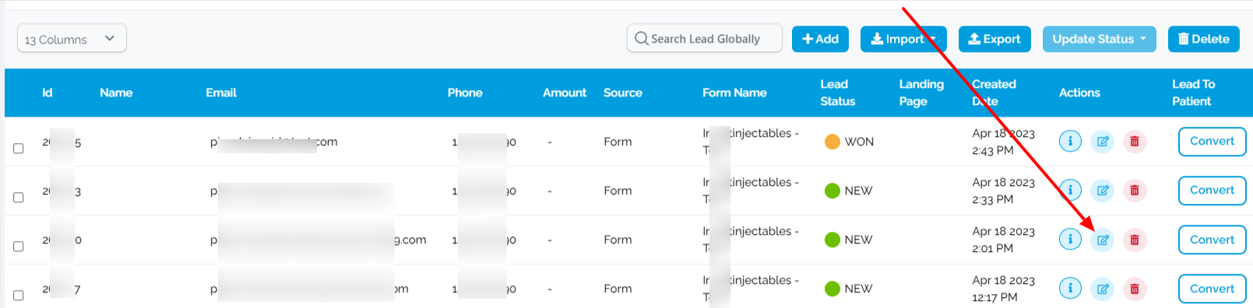Image resolution: width=1253 pixels, height=308 pixels.
Task: Convert the WON lead to patient
Action: [1212, 142]
